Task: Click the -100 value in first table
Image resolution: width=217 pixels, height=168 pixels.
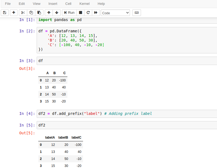Action: coord(63,80)
